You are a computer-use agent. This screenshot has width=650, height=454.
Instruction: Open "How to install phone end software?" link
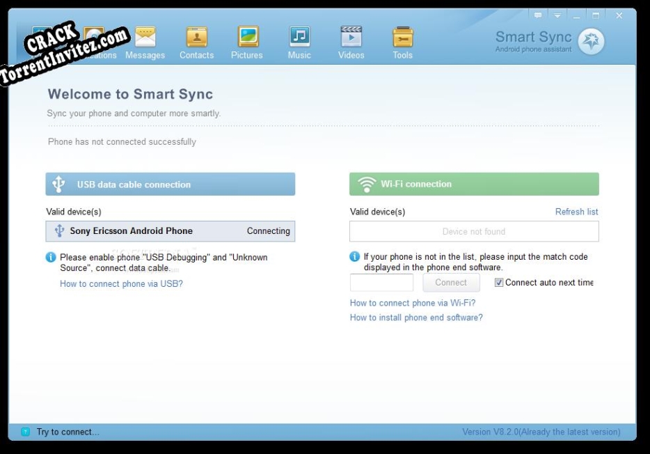pos(415,317)
